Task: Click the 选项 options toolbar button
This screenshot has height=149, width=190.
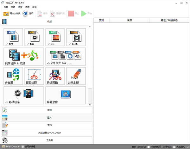Action: 28,14
